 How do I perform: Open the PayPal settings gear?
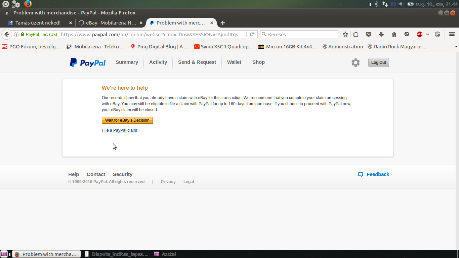pyautogui.click(x=356, y=62)
